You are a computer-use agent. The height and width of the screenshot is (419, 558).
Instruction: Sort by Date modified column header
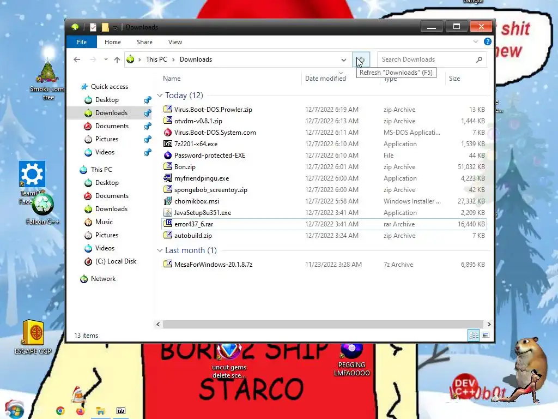coord(325,79)
